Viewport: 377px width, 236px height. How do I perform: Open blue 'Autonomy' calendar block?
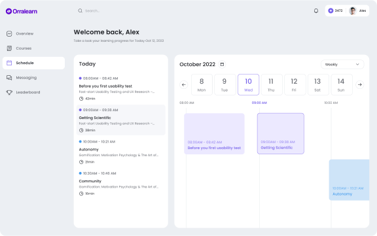tap(349, 180)
